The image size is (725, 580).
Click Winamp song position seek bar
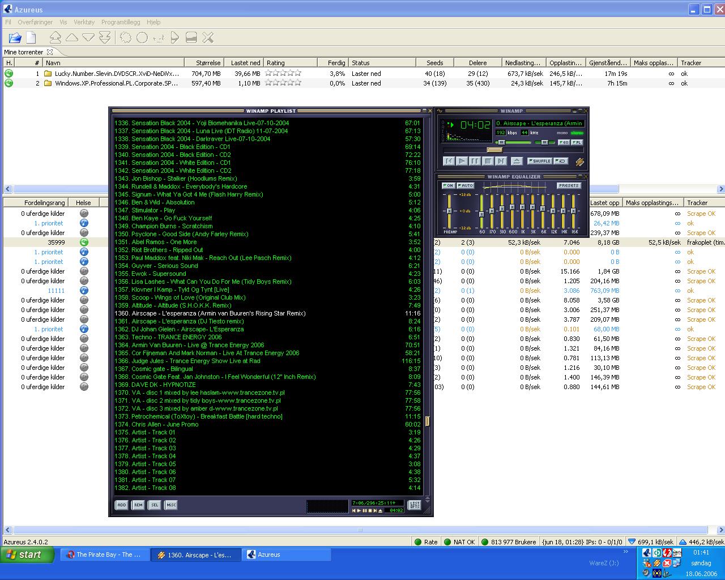pyautogui.click(x=512, y=150)
